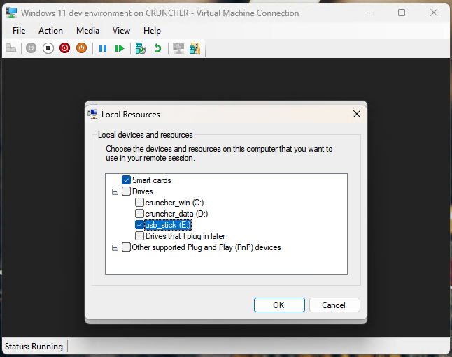The height and width of the screenshot is (357, 452).
Task: Check the cruncher_win (C:) drive box
Action: [x=140, y=203]
